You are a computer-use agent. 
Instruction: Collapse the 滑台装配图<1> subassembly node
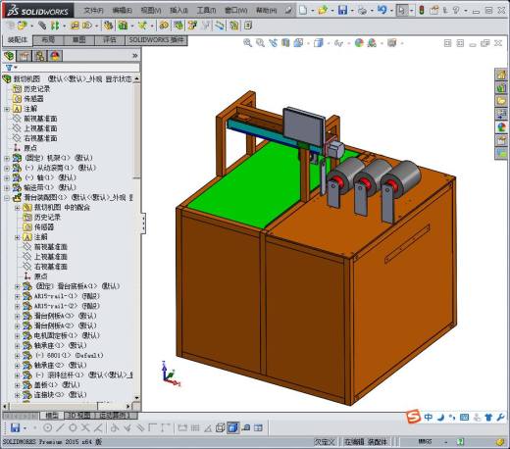7,198
